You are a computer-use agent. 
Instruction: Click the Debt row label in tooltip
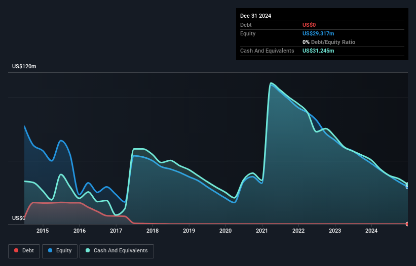(x=246, y=25)
